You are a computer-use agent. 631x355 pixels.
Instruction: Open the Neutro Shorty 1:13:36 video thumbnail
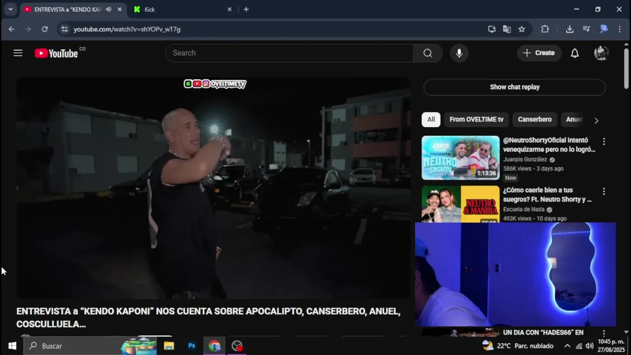click(460, 158)
